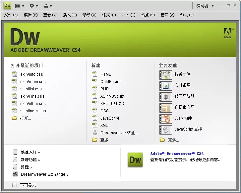Create a new ColdFusion document
The image size is (241, 193).
tap(111, 81)
